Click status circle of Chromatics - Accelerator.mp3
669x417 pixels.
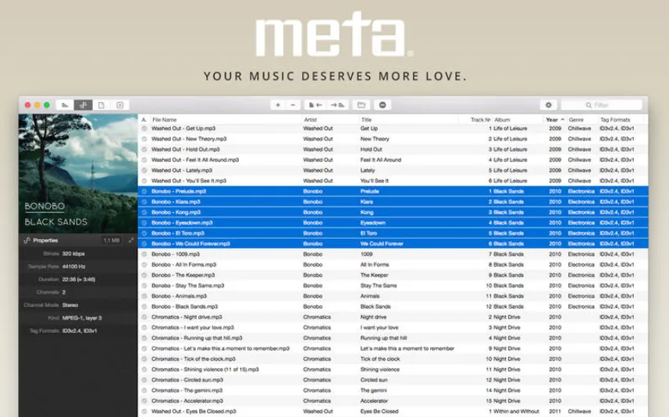(144, 401)
